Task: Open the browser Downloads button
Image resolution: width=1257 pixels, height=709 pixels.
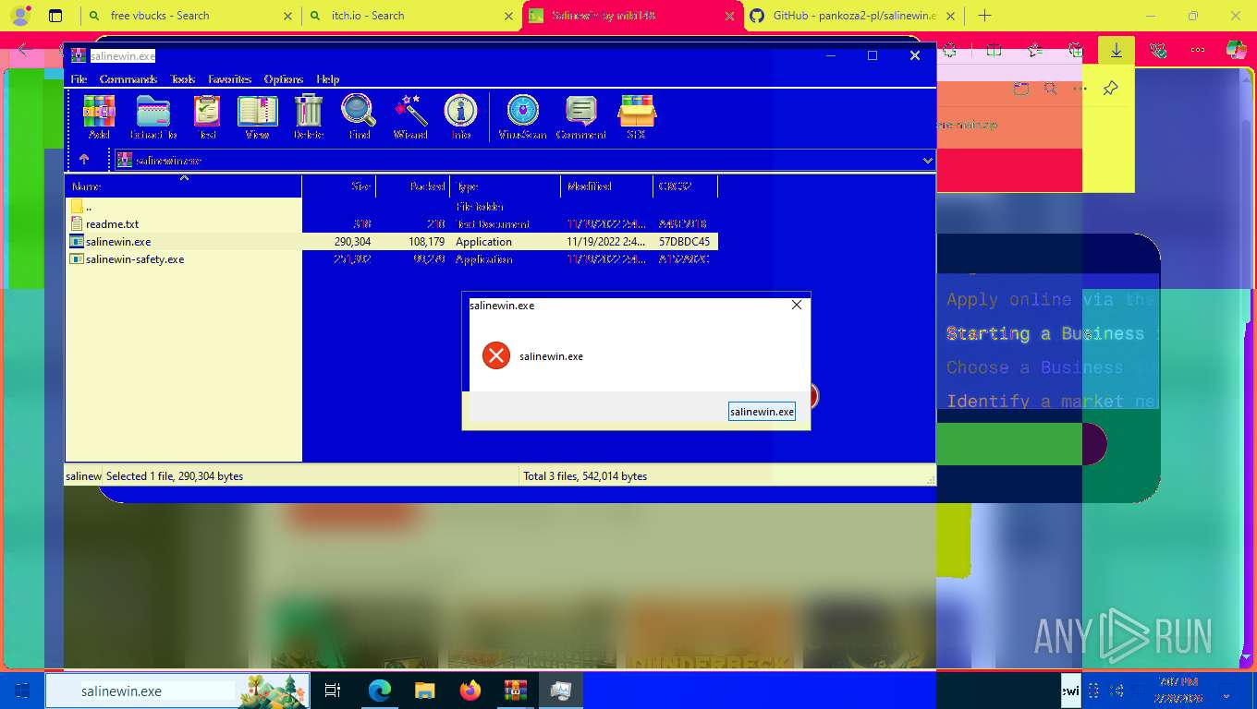Action: [x=1117, y=51]
